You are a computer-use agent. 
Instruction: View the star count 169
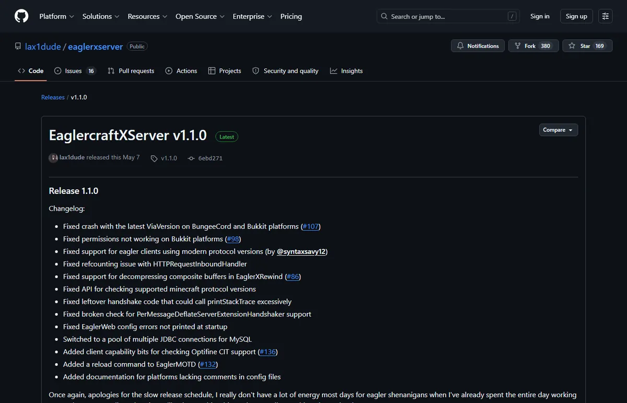(x=599, y=46)
